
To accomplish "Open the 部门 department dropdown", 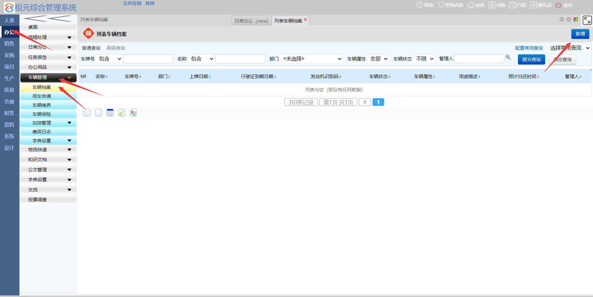I will 312,59.
